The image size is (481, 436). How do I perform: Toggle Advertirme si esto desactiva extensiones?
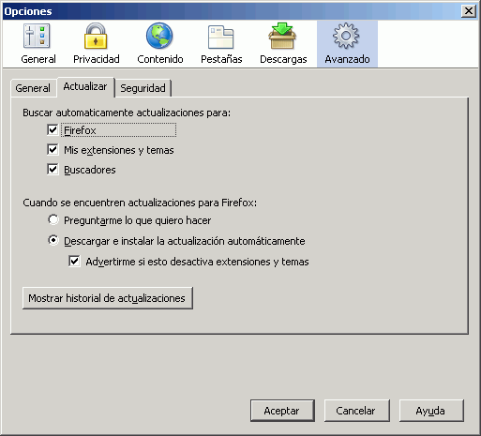(74, 261)
